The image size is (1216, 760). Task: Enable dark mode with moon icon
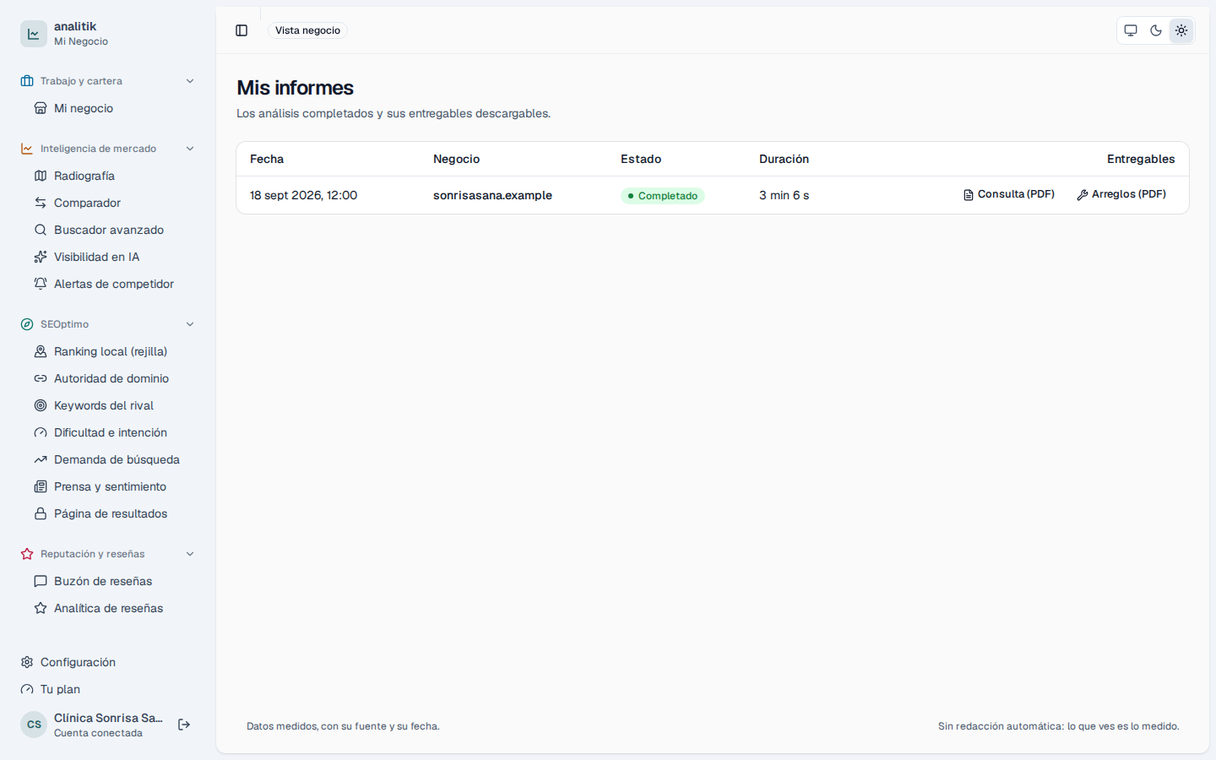coord(1156,30)
